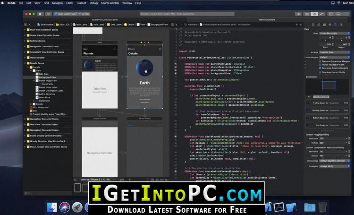Select Background View in document outline

47,77
